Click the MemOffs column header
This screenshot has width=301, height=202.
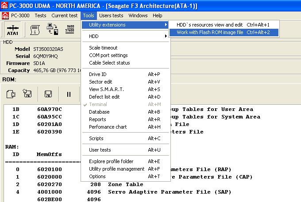pos(49,154)
